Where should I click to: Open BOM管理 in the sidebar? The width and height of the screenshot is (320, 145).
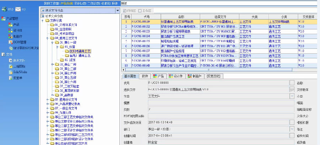coord(19,42)
